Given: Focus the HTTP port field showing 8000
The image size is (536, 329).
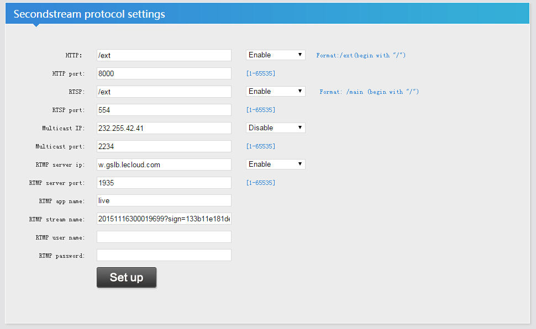Looking at the screenshot, I should click(x=164, y=73).
